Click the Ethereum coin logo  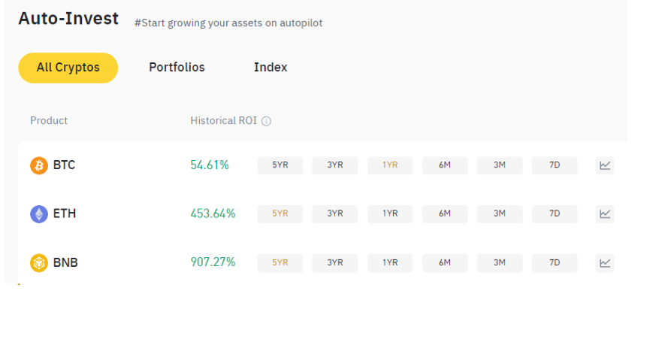(x=39, y=214)
